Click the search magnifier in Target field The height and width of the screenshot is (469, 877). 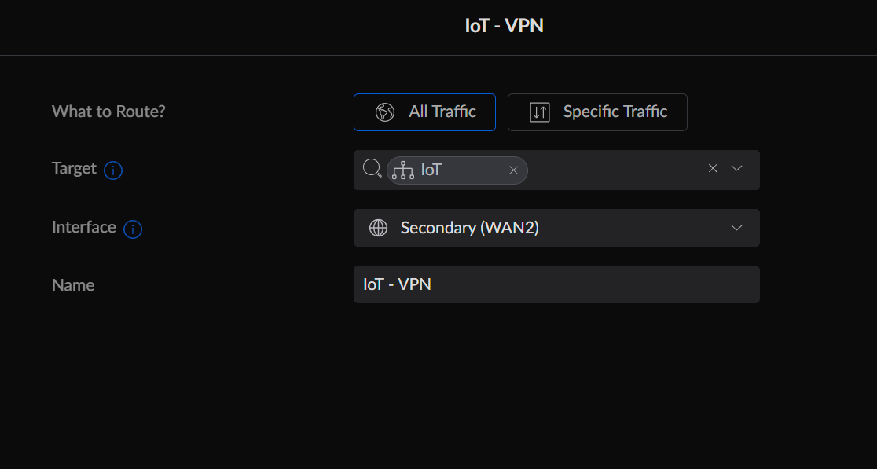[372, 169]
